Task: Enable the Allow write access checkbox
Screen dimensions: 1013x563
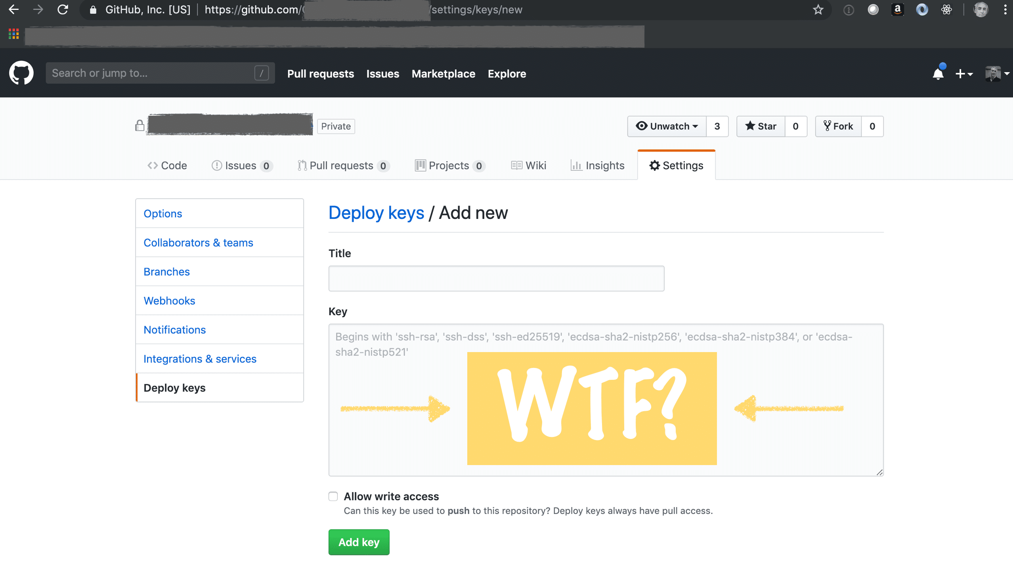Action: tap(332, 496)
